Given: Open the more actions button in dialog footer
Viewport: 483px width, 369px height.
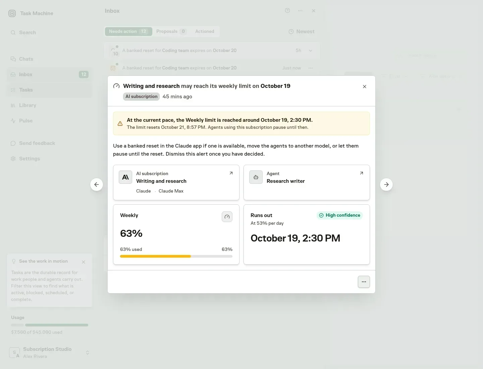Looking at the screenshot, I should [364, 282].
